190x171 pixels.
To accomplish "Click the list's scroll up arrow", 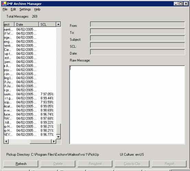I will (58, 24).
